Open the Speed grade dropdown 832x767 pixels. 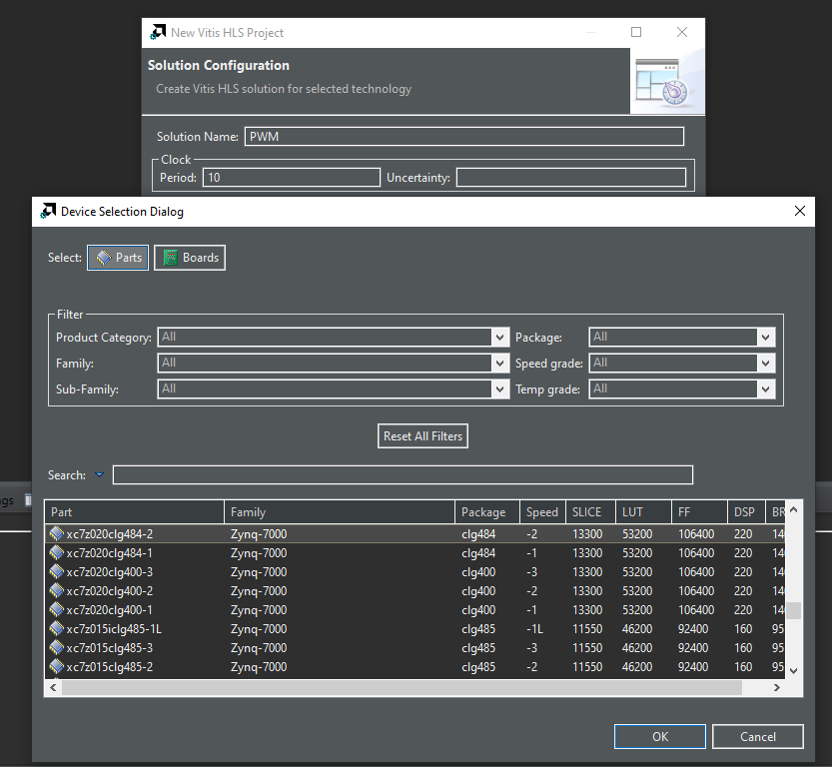point(682,363)
